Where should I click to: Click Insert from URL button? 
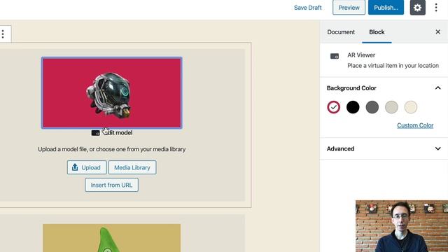tap(111, 185)
